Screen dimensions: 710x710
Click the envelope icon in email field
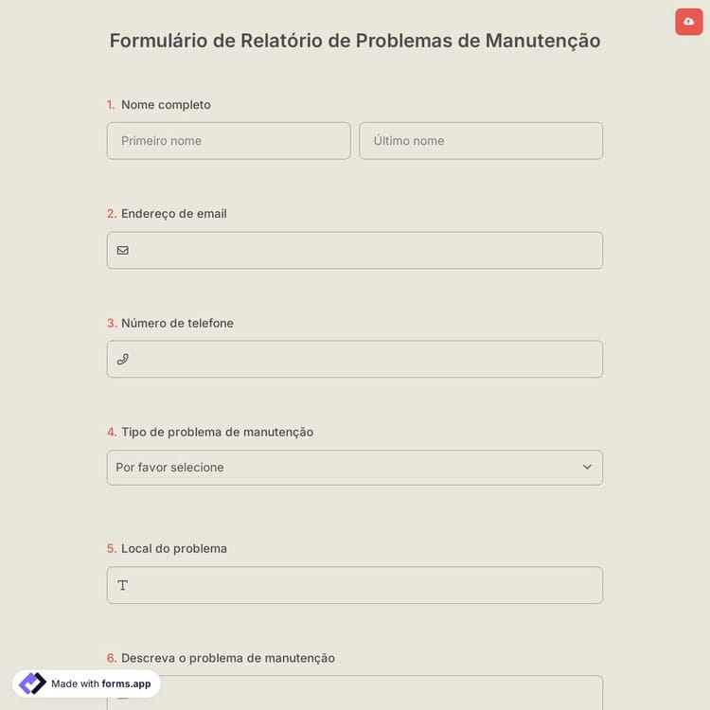pos(123,250)
